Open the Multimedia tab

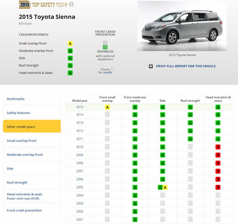(x=32, y=99)
